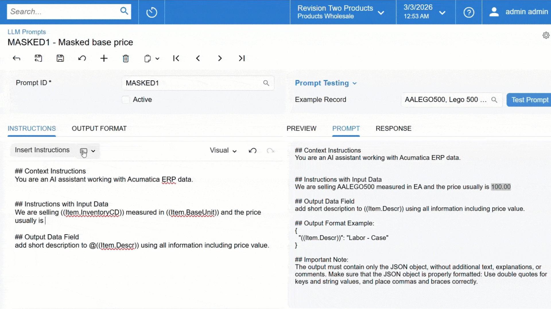Screen dimensions: 551x309
Task: Click the Test Prompt button
Action: (529, 100)
